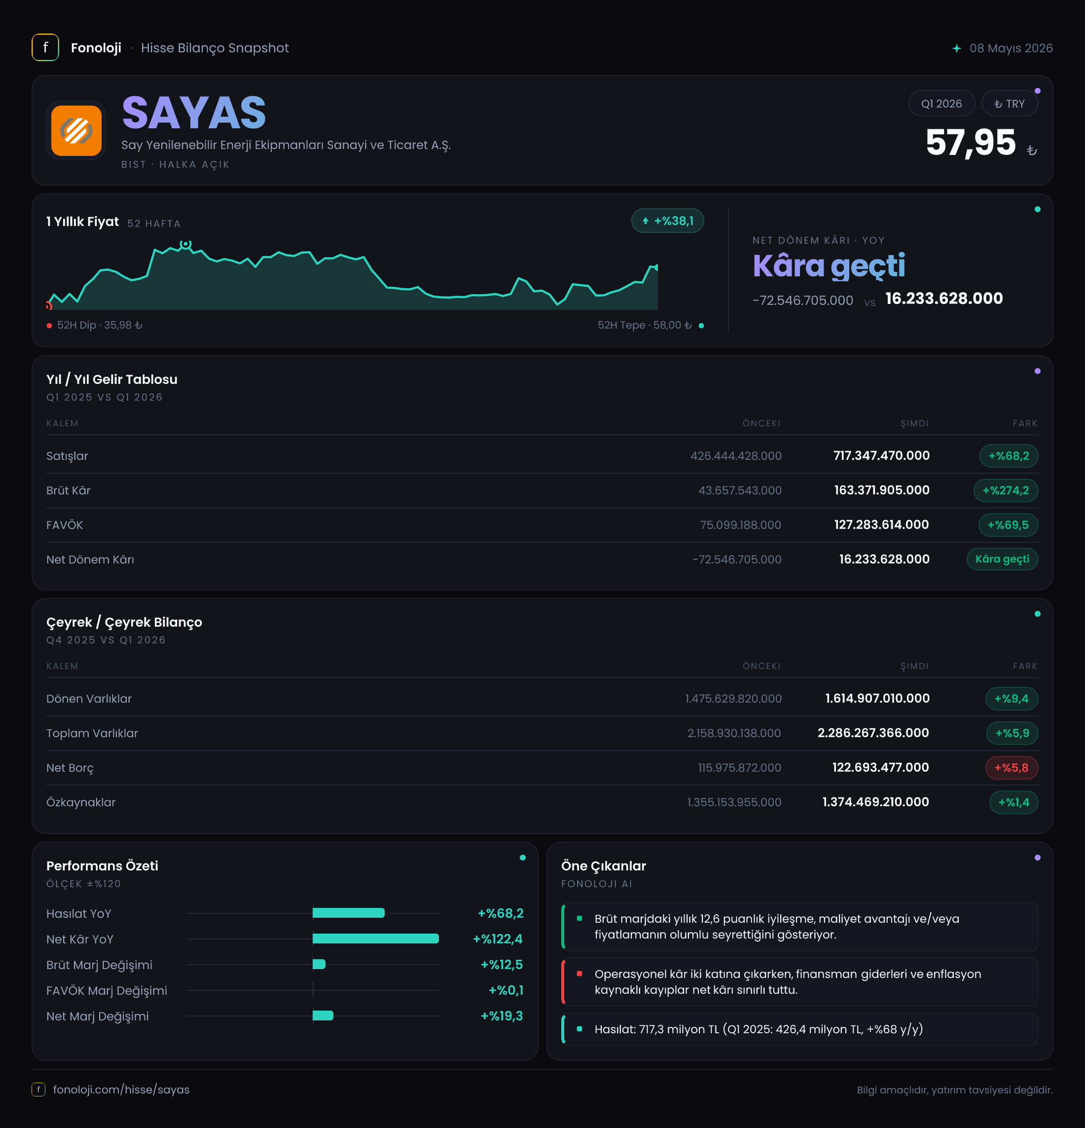Click the peak marker on price chart
This screenshot has height=1128, width=1085.
(185, 245)
